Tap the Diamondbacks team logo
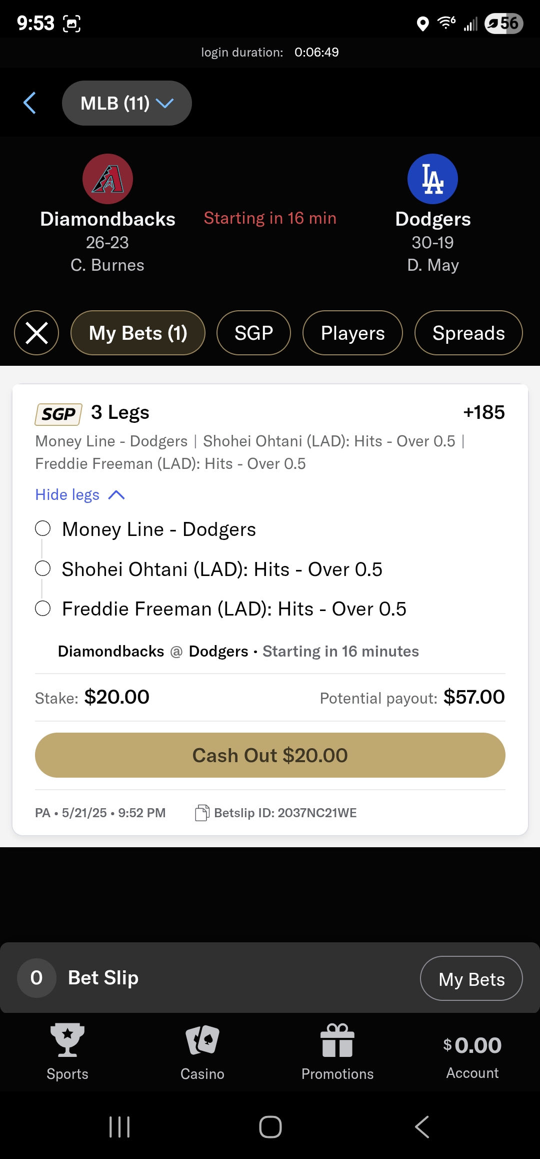Image resolution: width=540 pixels, height=1159 pixels. (107, 179)
